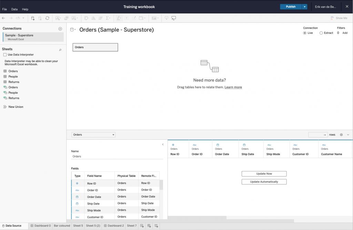The image size is (353, 230).
Task: Click presentation mode icon in toolbar
Action: [174, 18]
